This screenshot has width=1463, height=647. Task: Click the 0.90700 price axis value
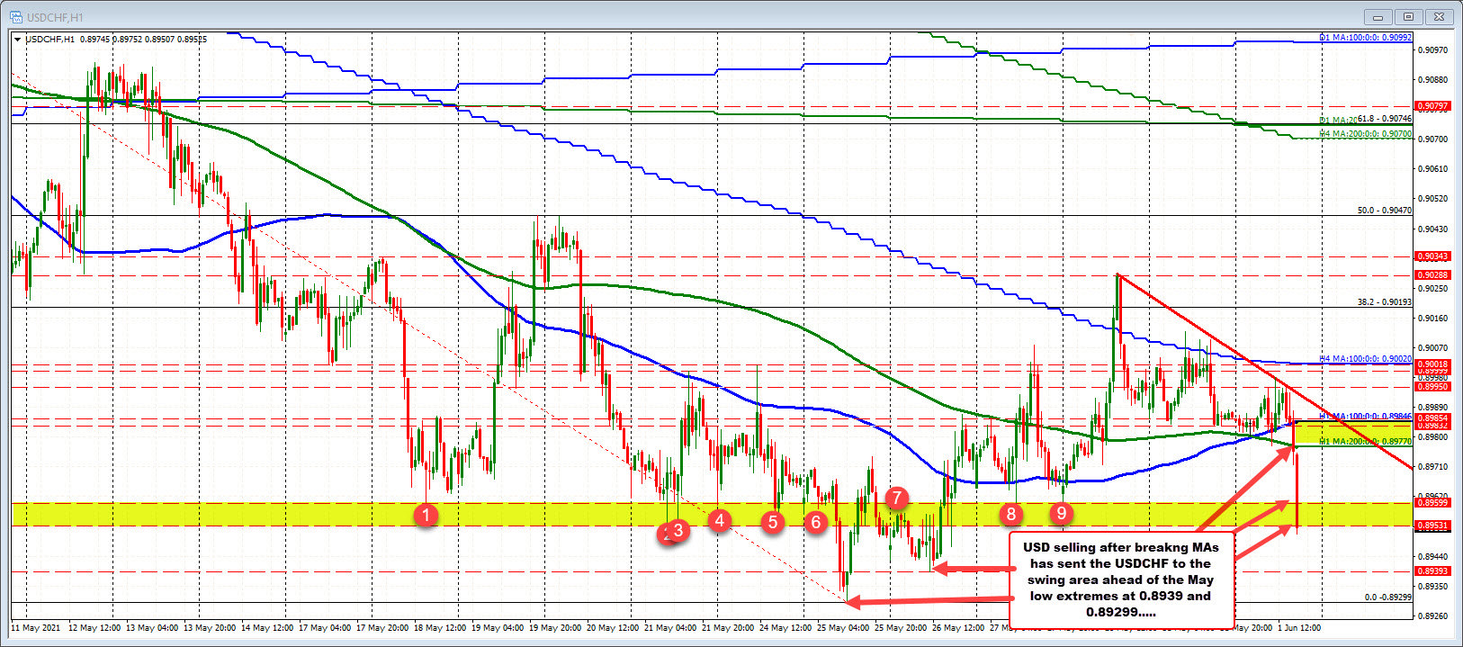[x=1433, y=139]
